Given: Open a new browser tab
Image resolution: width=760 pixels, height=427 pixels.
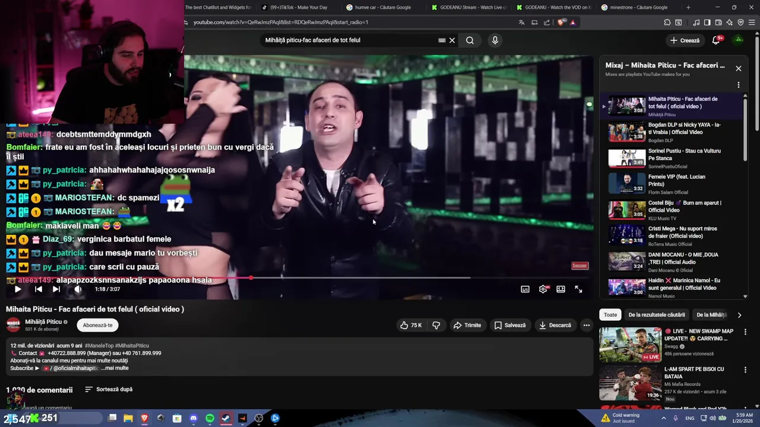Looking at the screenshot, I should pyautogui.click(x=688, y=7).
